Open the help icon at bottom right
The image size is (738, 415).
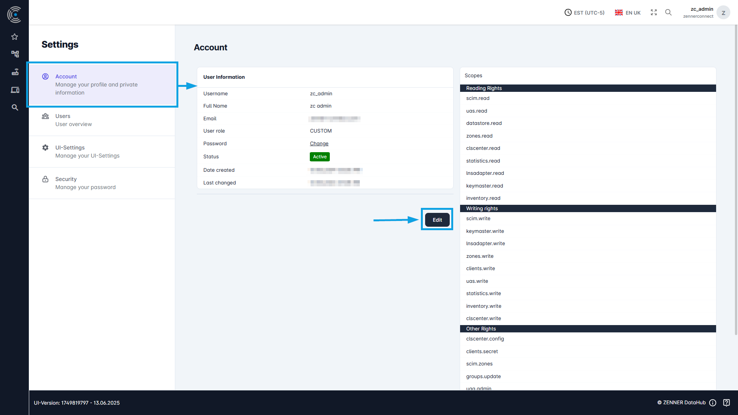[x=726, y=403]
